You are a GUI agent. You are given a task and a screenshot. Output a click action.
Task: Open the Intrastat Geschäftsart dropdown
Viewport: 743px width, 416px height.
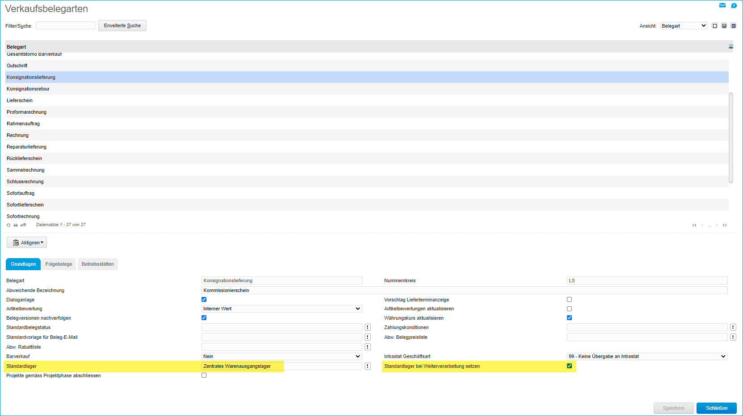click(647, 356)
